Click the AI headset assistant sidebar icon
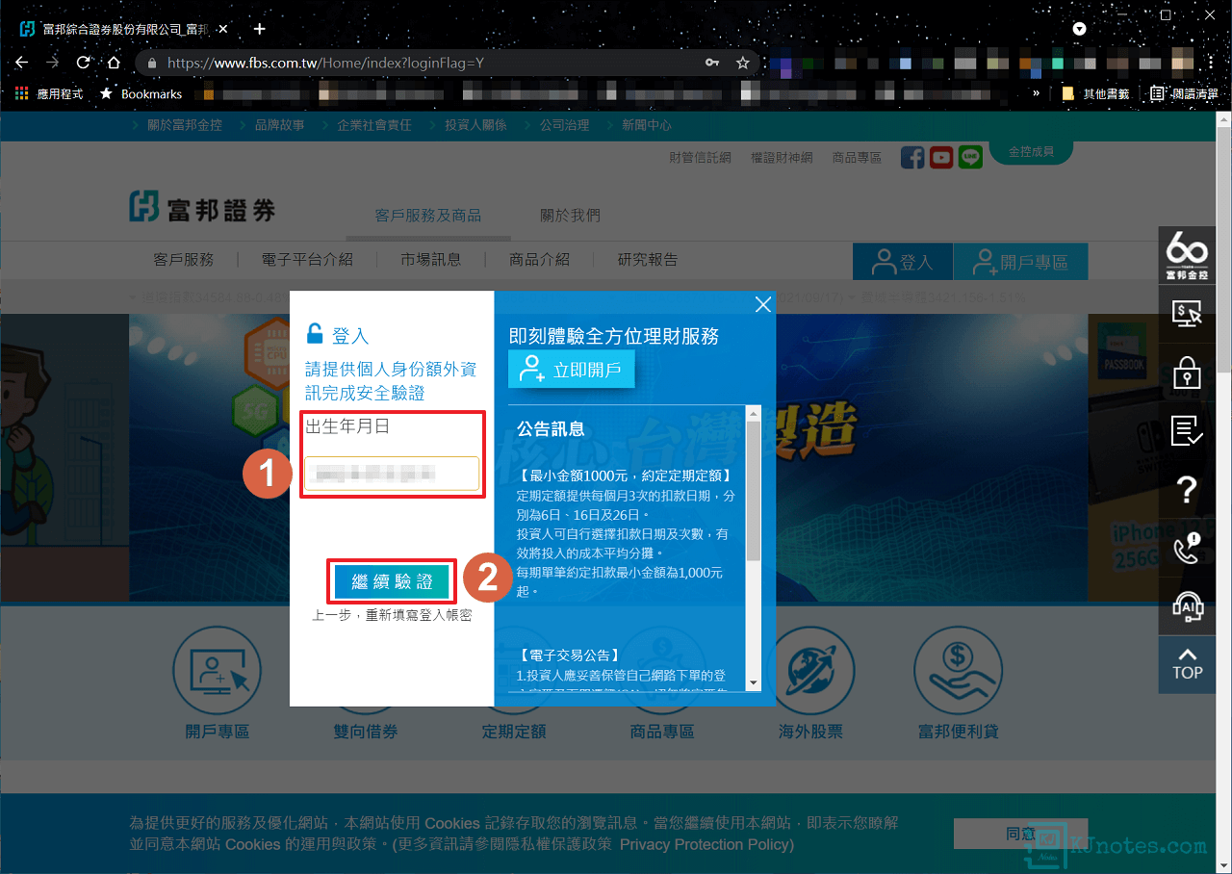Viewport: 1232px width, 874px height. pos(1187,606)
